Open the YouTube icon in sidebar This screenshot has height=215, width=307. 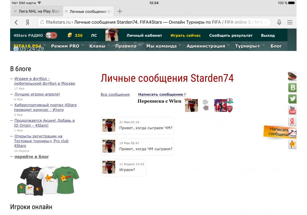click(x=292, y=110)
